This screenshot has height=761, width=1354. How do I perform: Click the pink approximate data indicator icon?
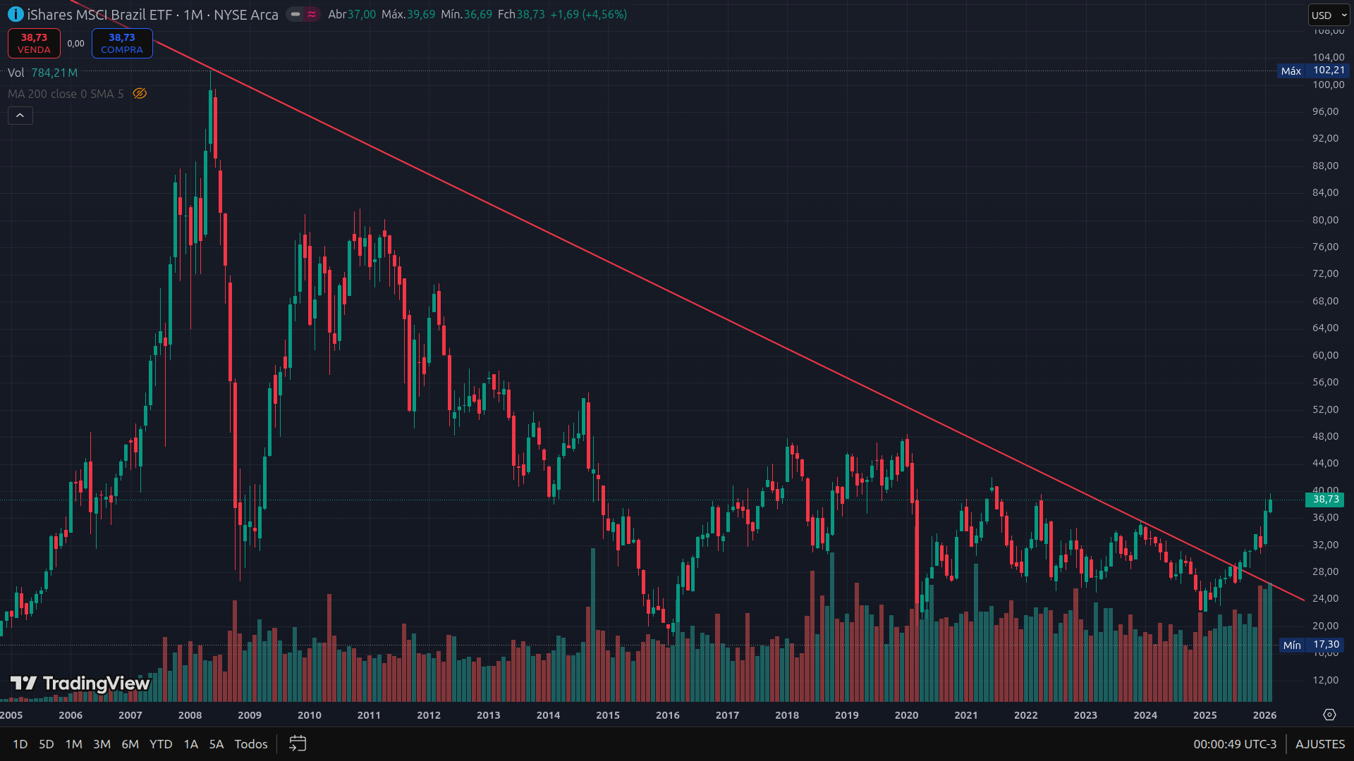pos(312,14)
